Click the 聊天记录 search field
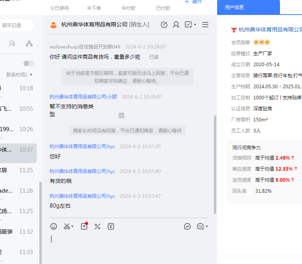 point(16,25)
